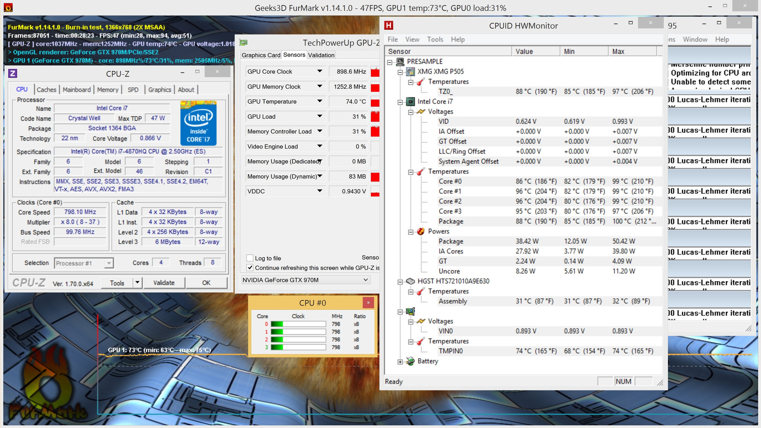Enable the Log to file checkbox

(x=250, y=258)
